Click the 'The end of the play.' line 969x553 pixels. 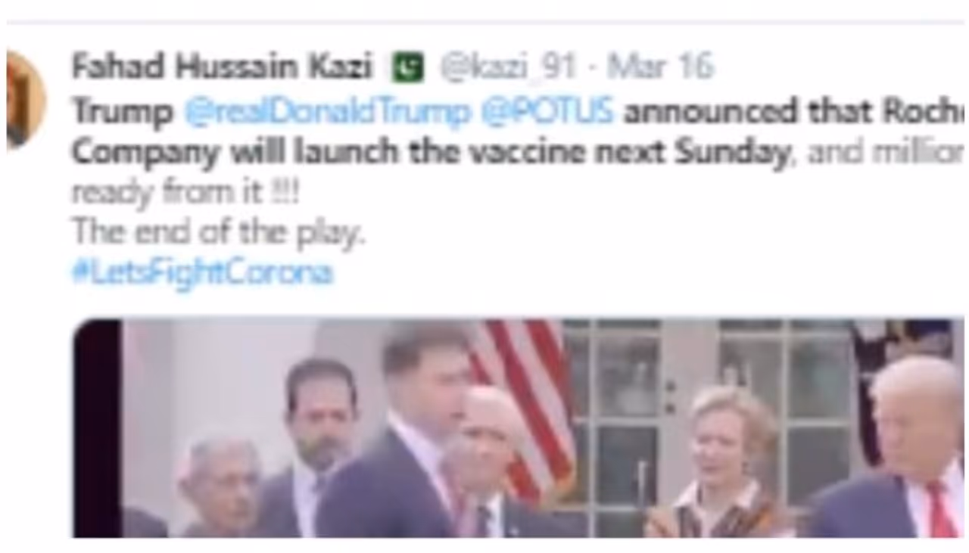point(219,233)
